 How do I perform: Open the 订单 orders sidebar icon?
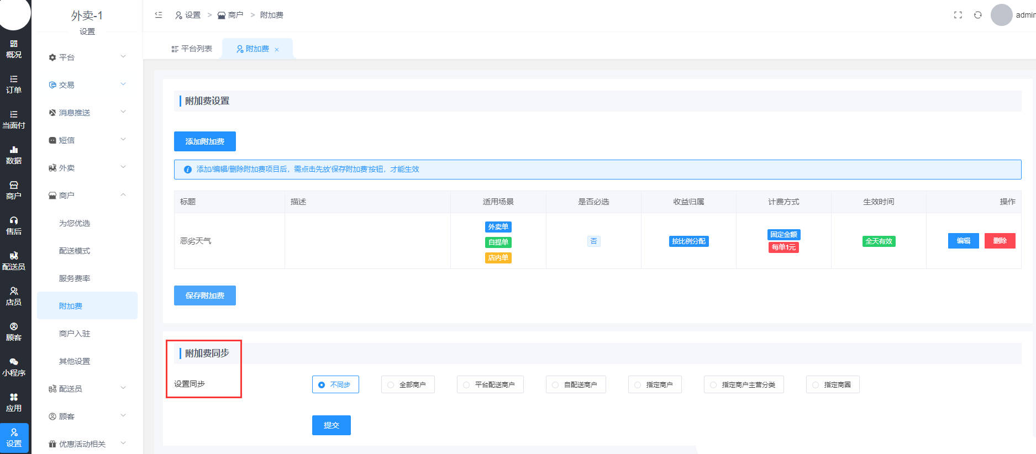coord(14,85)
